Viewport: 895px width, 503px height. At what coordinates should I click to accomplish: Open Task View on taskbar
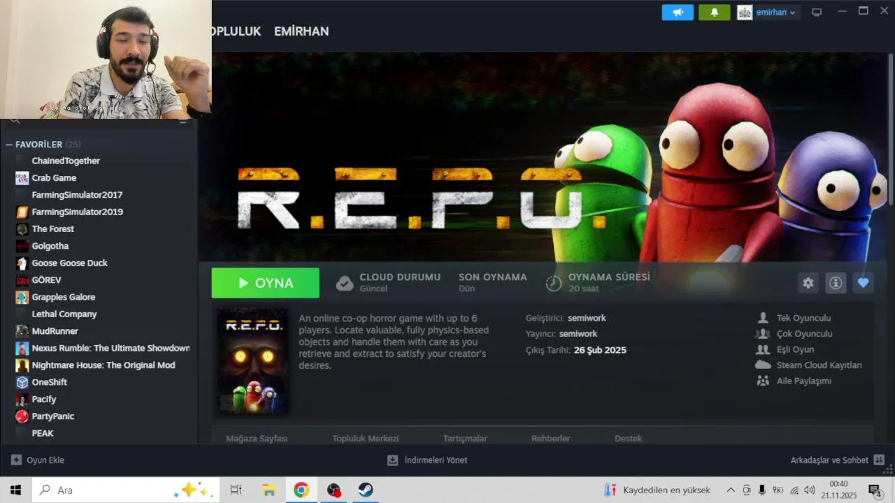click(x=236, y=490)
